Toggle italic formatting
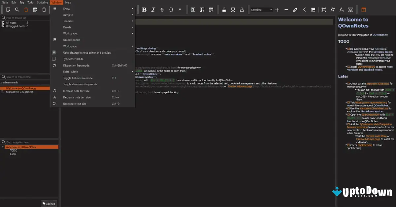 pos(153,10)
